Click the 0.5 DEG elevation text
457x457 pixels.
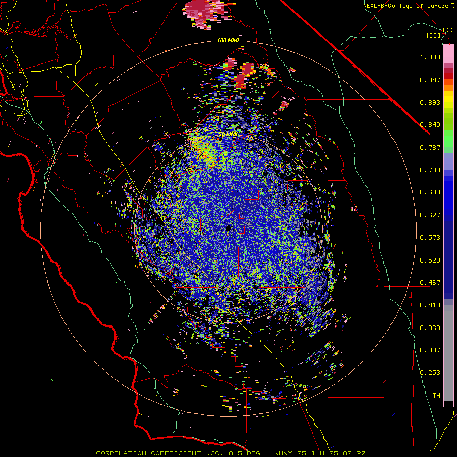click(246, 453)
